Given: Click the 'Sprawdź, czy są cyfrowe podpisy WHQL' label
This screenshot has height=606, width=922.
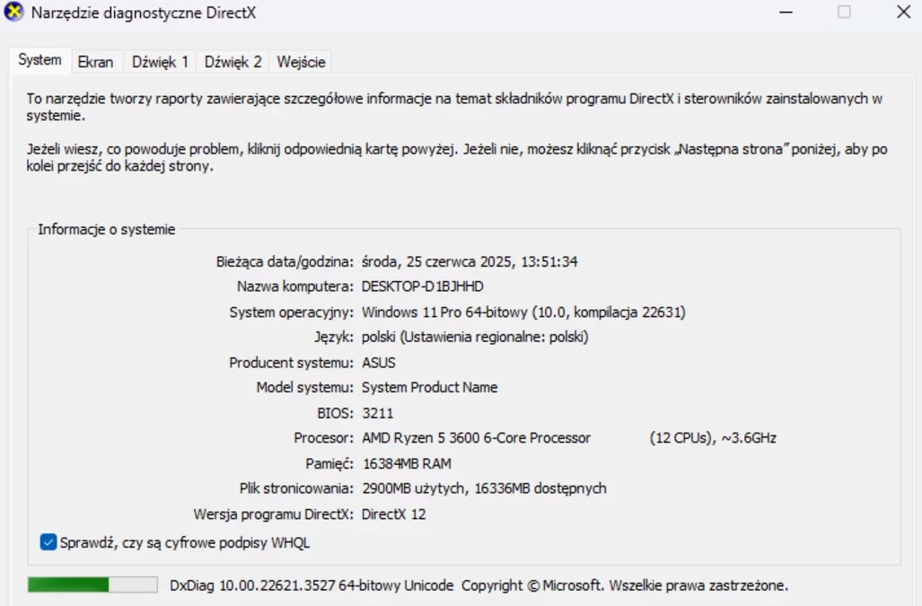Looking at the screenshot, I should point(185,542).
